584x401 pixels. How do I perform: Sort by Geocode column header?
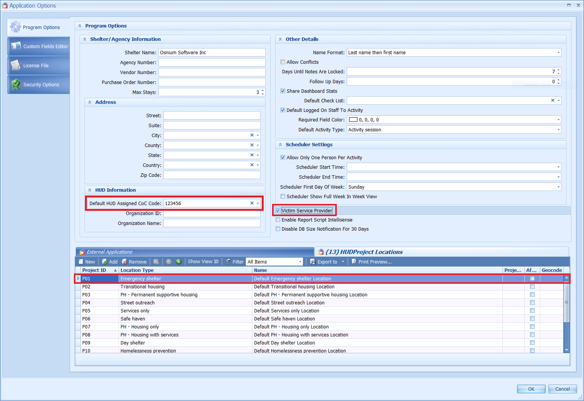coord(551,270)
